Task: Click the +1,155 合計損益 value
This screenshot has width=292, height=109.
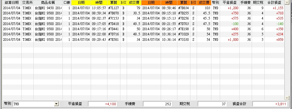Action: (278, 8)
